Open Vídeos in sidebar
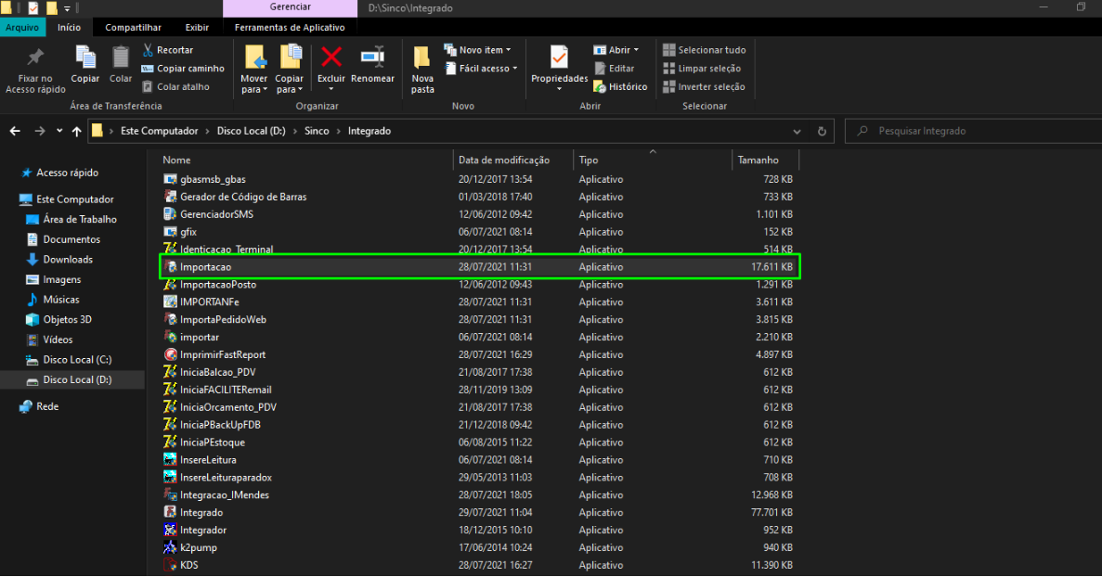Viewport: 1102px width, 577px height. tap(49, 340)
